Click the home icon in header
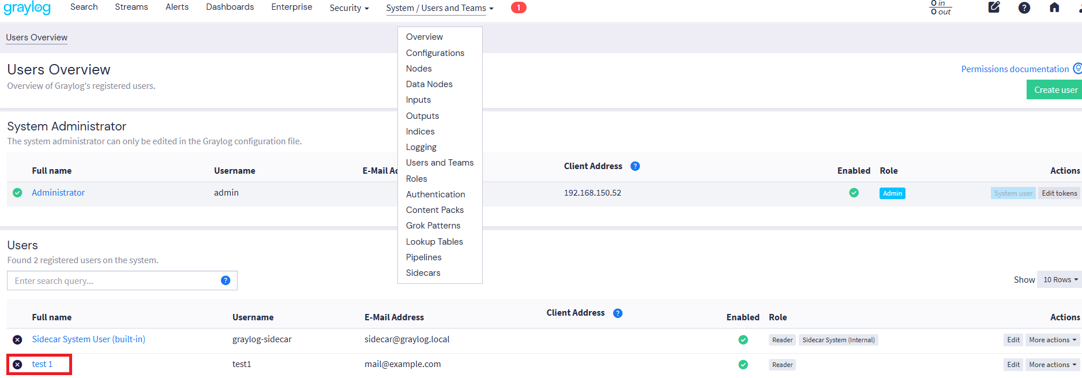 click(x=1054, y=8)
